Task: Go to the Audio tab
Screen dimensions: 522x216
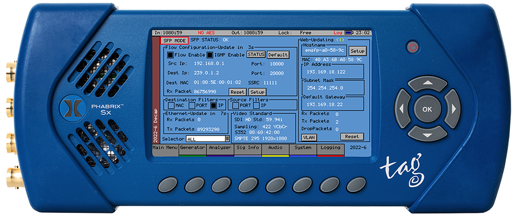Action: point(275,149)
